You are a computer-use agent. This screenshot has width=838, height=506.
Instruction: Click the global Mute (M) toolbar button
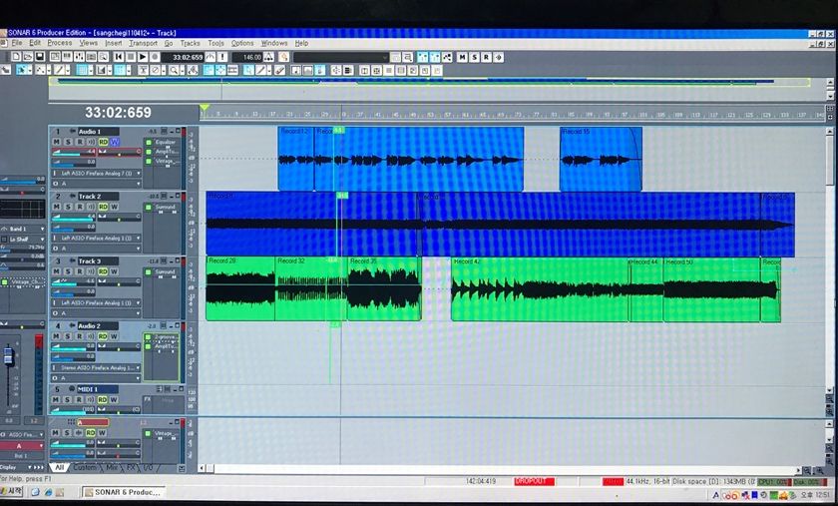[x=462, y=57]
